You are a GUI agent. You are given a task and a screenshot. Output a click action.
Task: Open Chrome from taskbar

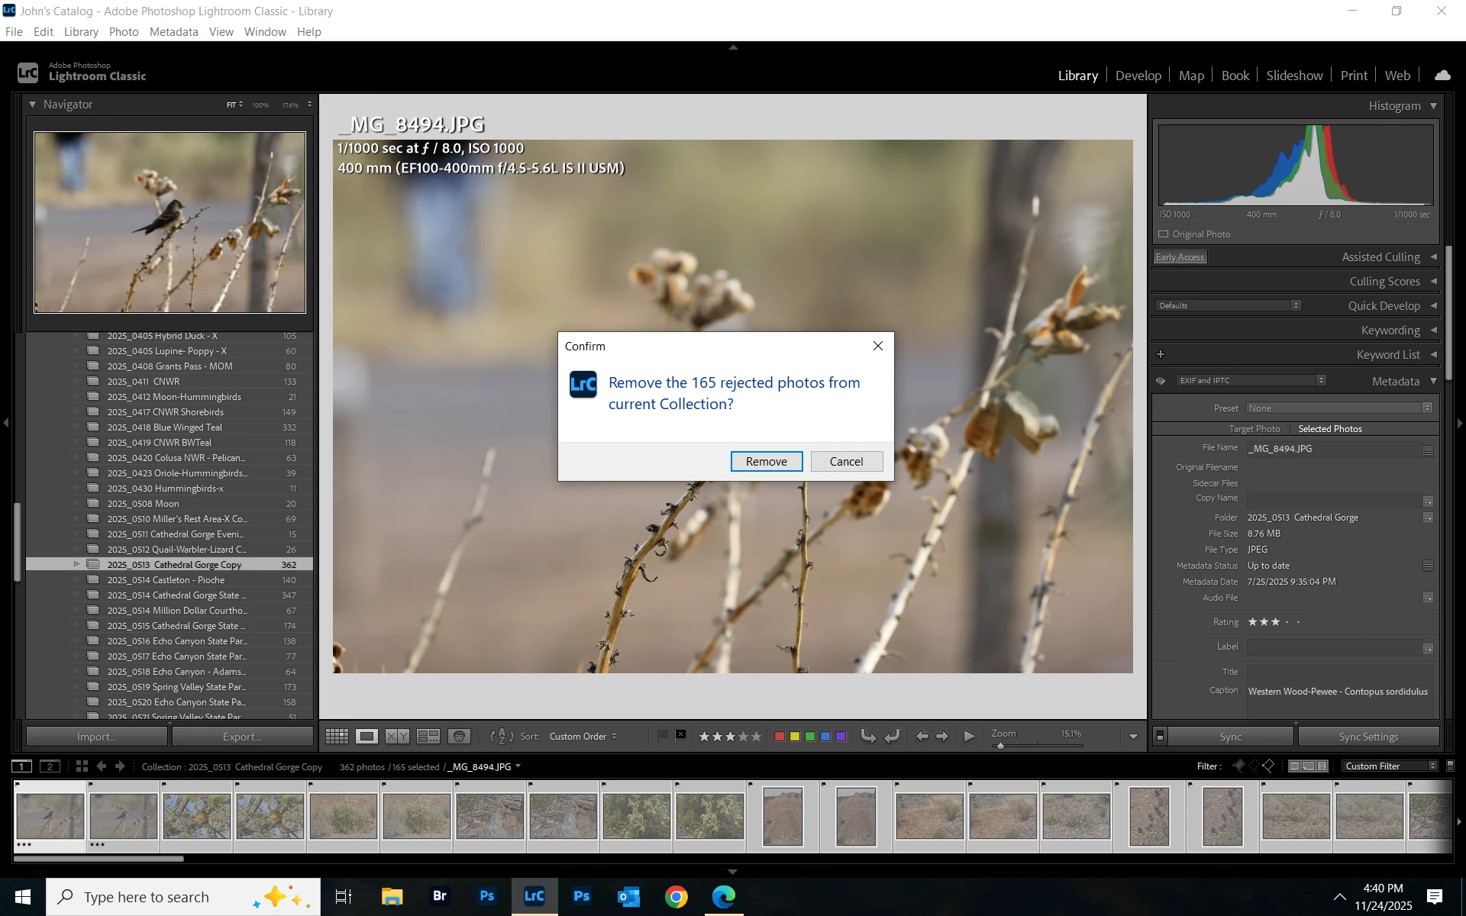tap(676, 897)
